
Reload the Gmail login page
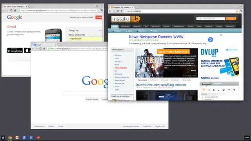coord(11,11)
